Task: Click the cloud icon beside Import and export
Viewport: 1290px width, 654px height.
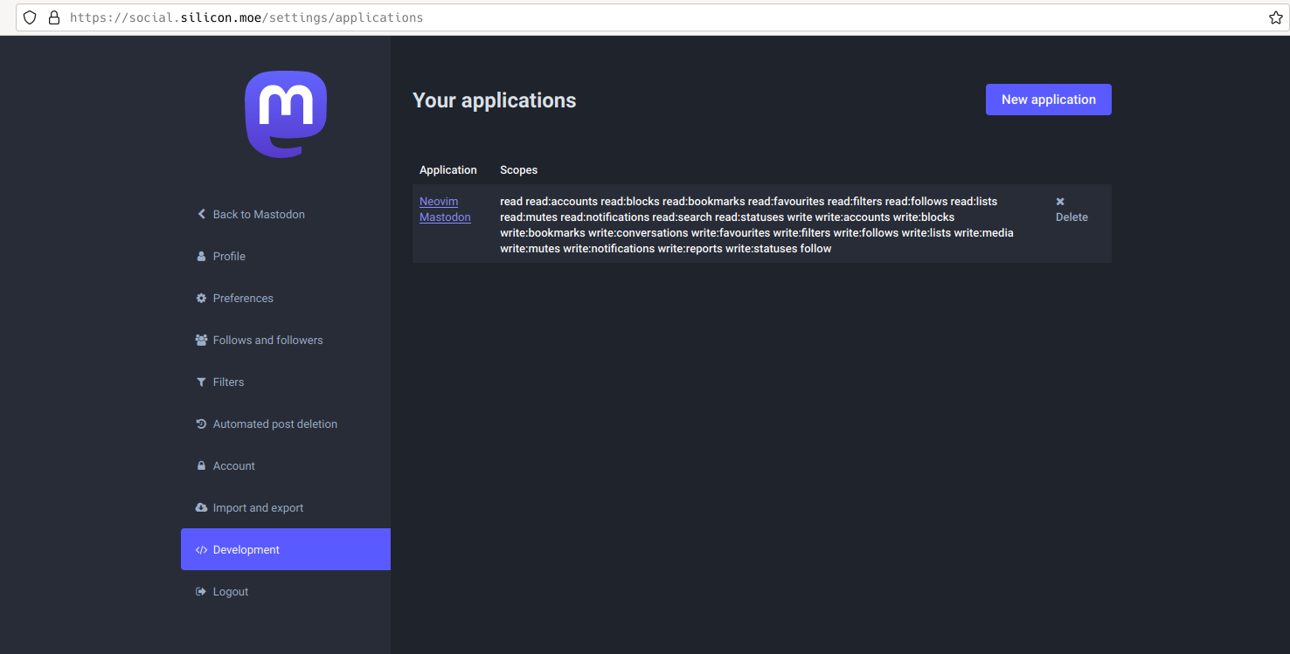Action: (201, 507)
